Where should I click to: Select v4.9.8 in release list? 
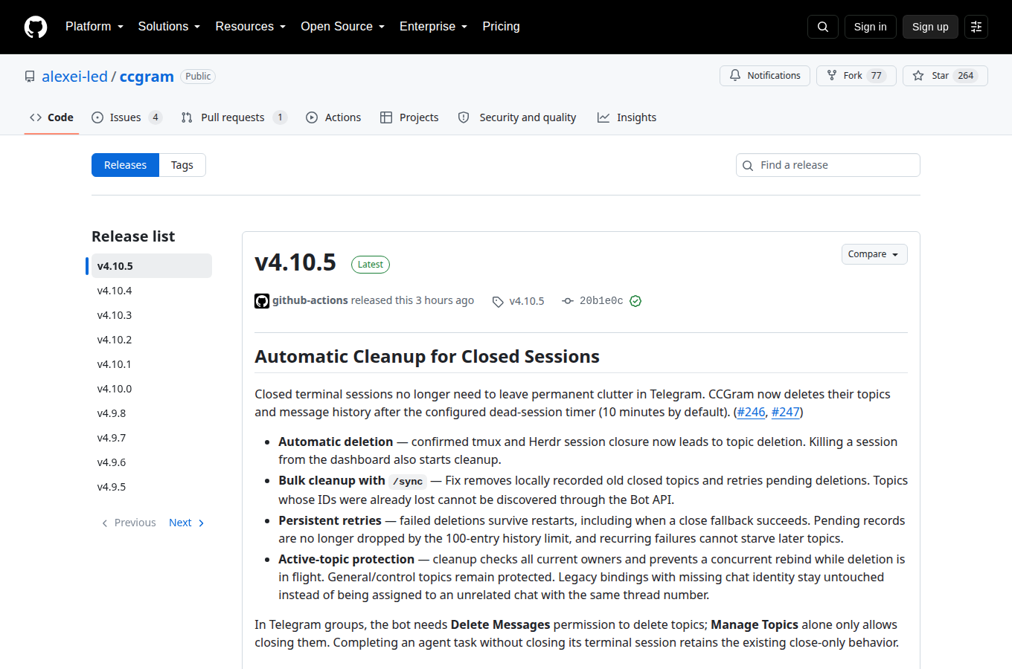[151, 413]
